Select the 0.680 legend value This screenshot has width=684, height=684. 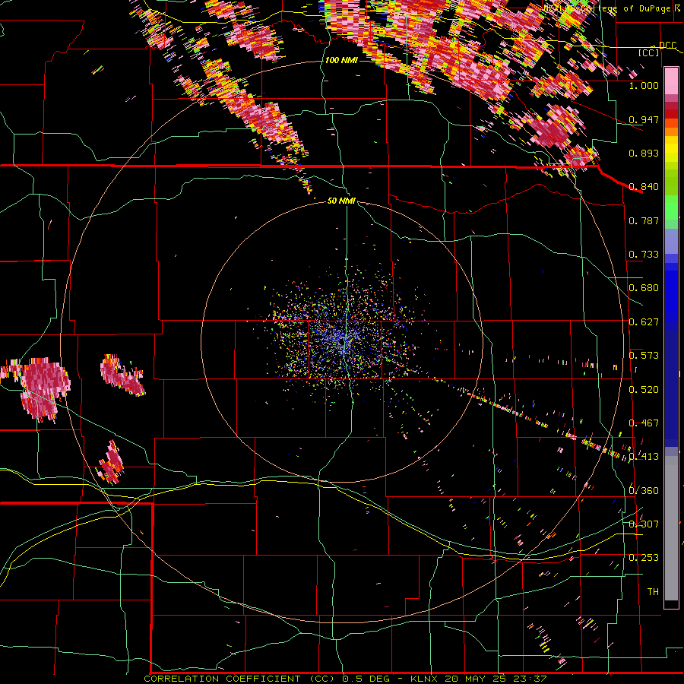pyautogui.click(x=644, y=288)
